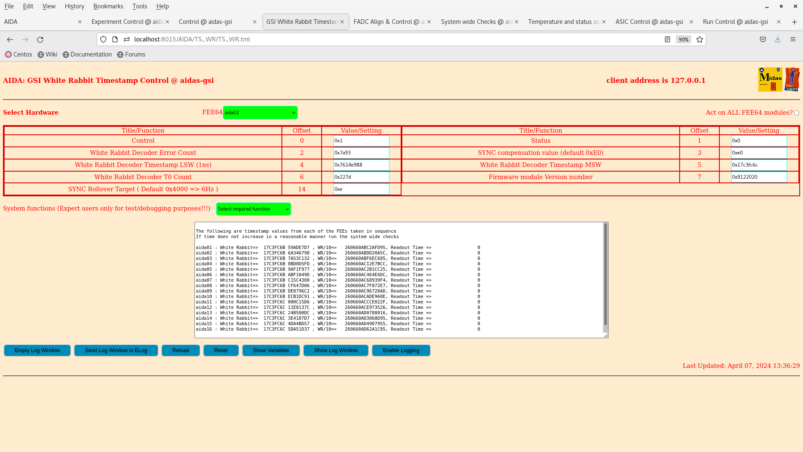803x452 pixels.
Task: Open the Bookmarks menu
Action: (x=108, y=6)
